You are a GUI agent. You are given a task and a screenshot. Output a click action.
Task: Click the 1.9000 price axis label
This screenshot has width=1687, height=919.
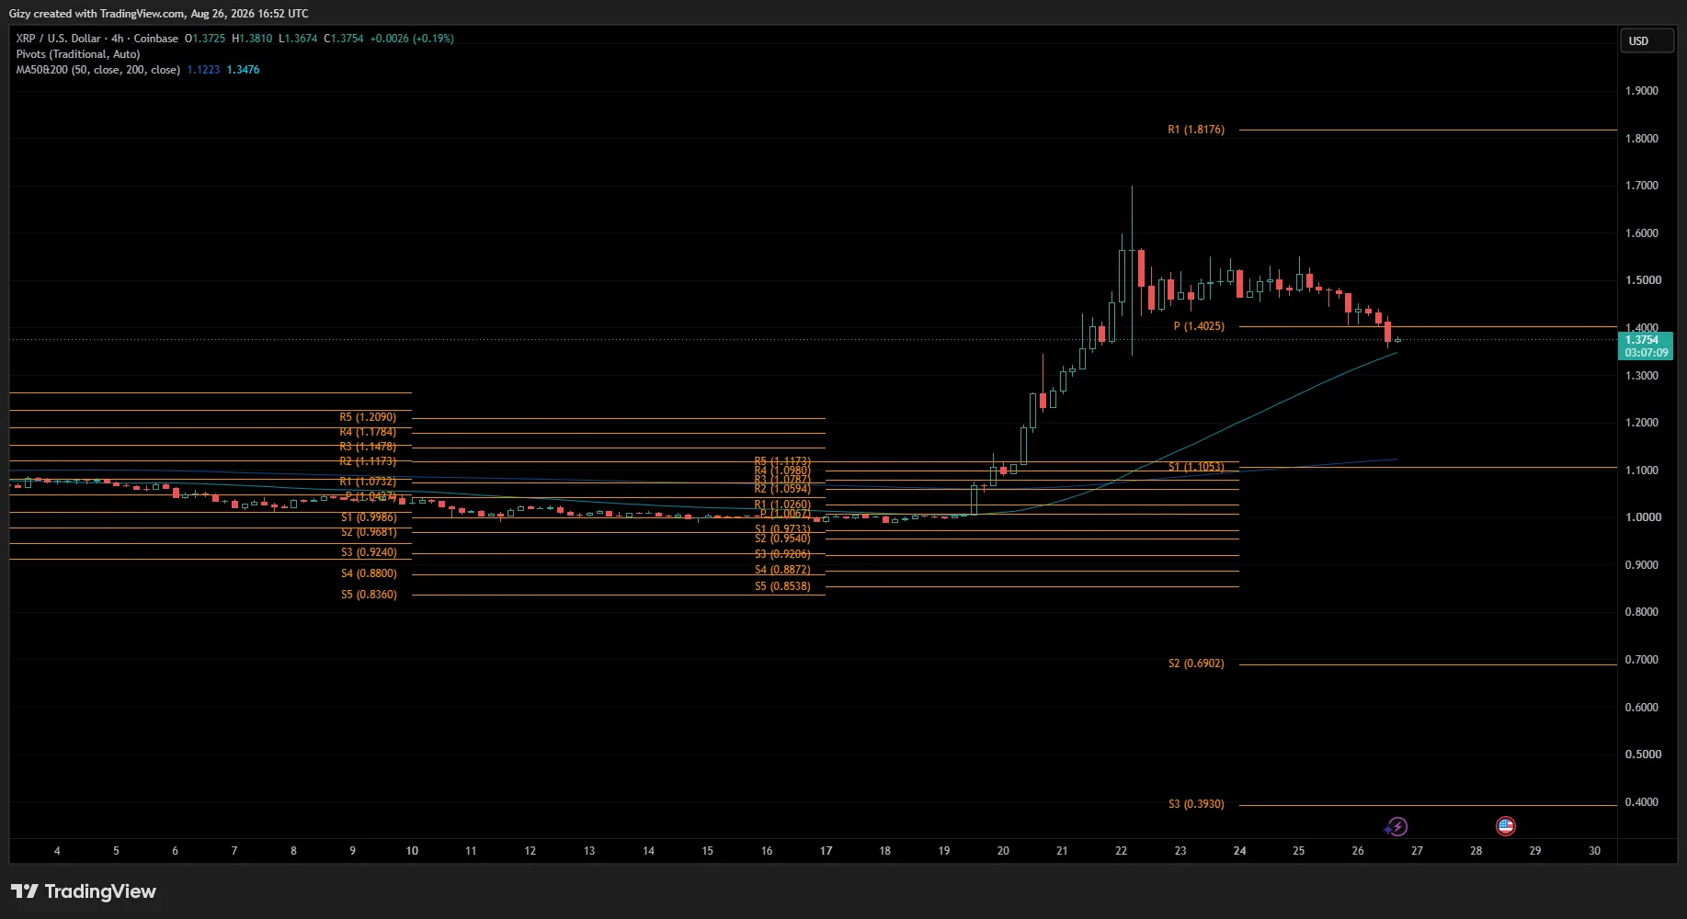(1642, 91)
